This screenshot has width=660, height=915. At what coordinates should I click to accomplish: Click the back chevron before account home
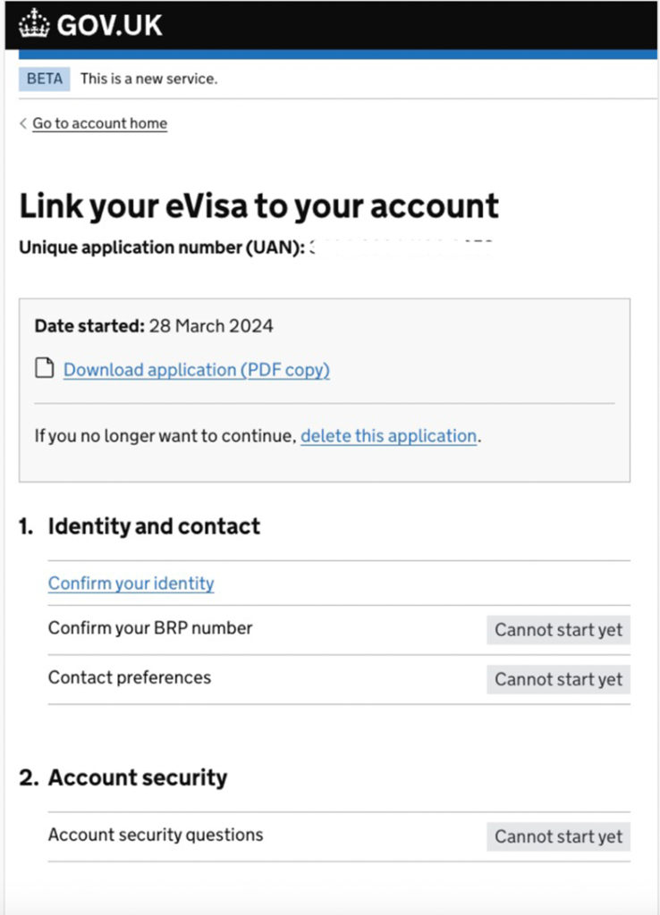coord(23,123)
